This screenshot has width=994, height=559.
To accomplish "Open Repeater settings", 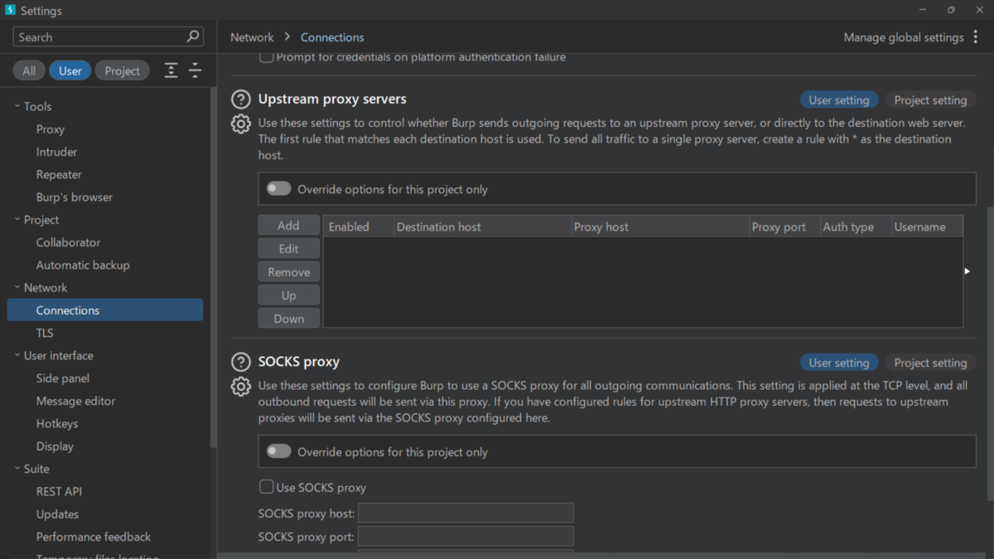I will coord(59,175).
